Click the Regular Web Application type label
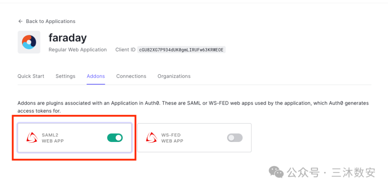388x188 pixels. click(78, 50)
